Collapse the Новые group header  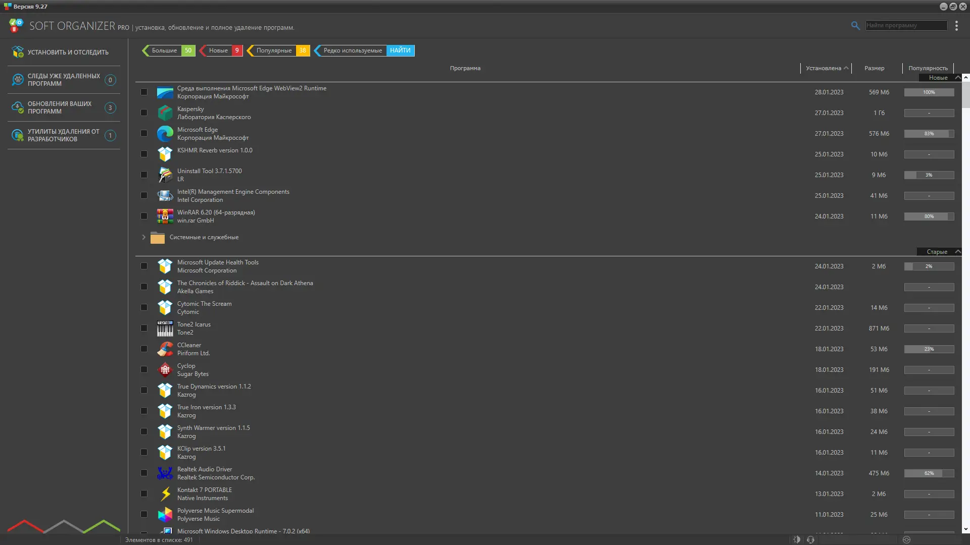point(957,78)
